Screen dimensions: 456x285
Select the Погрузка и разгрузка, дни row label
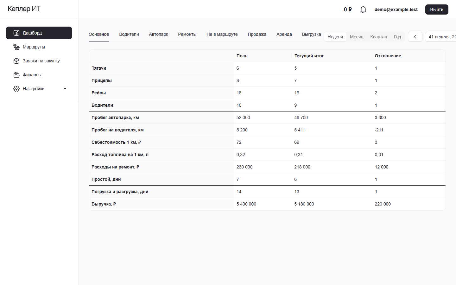click(120, 192)
